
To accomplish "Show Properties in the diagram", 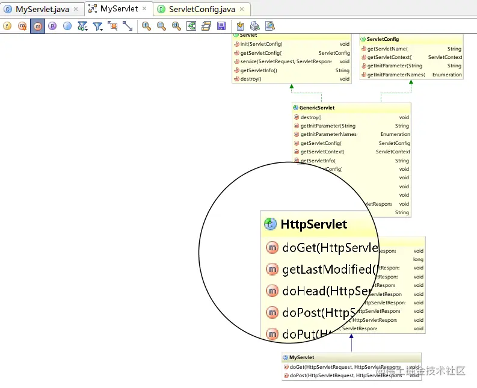I will [x=52, y=26].
